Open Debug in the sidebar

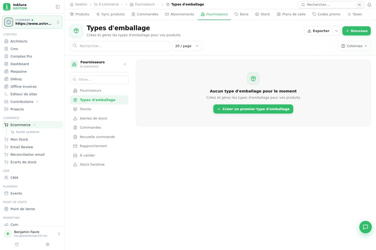click(32, 79)
